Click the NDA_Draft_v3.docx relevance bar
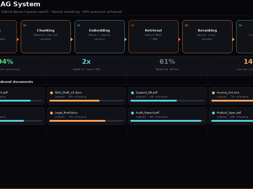 (x=86, y=101)
